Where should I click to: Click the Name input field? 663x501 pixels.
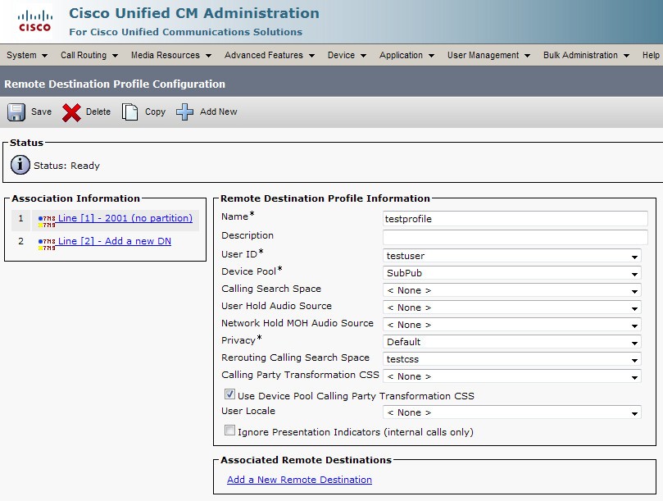(515, 218)
